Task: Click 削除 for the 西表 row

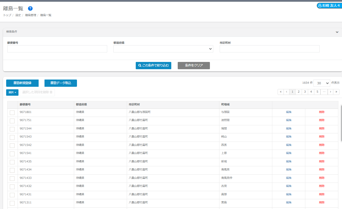Action: point(322,145)
